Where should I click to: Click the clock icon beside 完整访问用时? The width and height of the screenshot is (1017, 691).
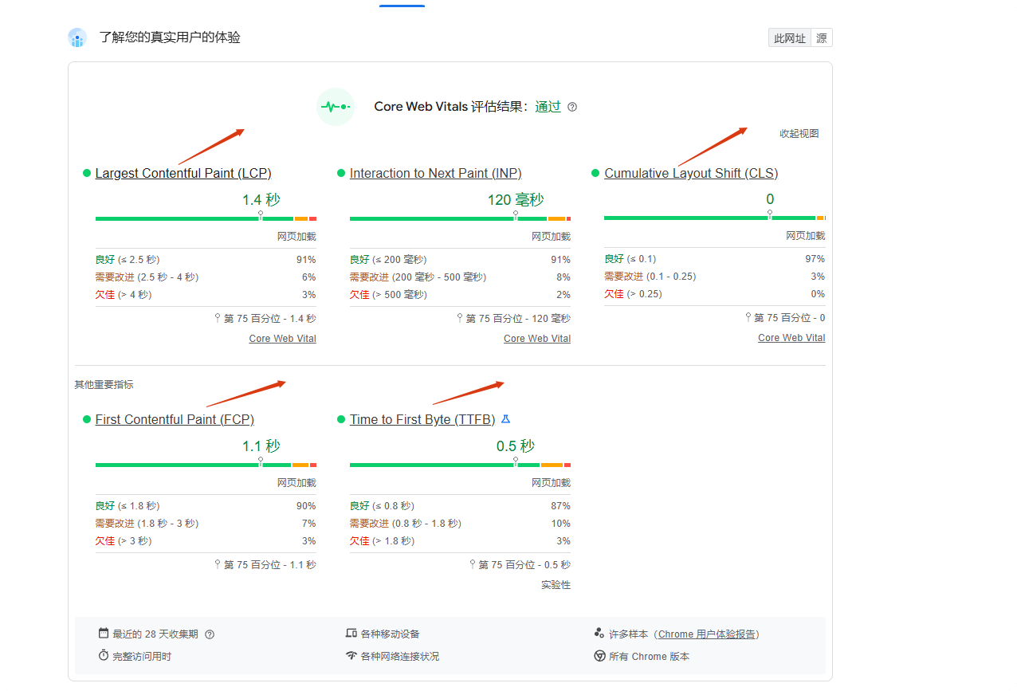click(x=103, y=656)
